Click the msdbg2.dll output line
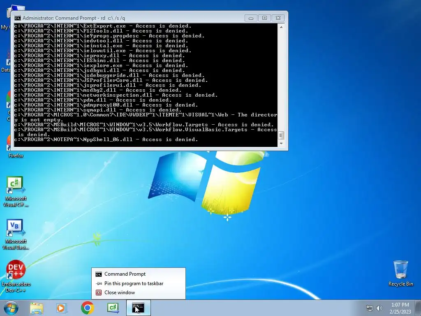The image size is (421, 316). coord(98,90)
